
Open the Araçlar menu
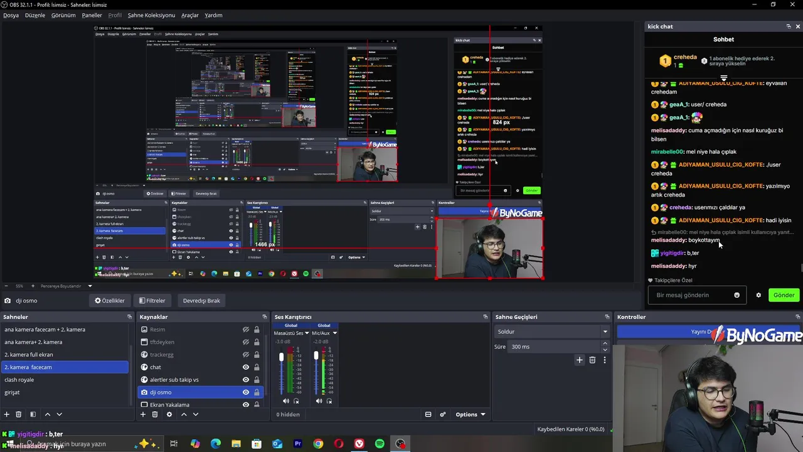[x=190, y=15]
